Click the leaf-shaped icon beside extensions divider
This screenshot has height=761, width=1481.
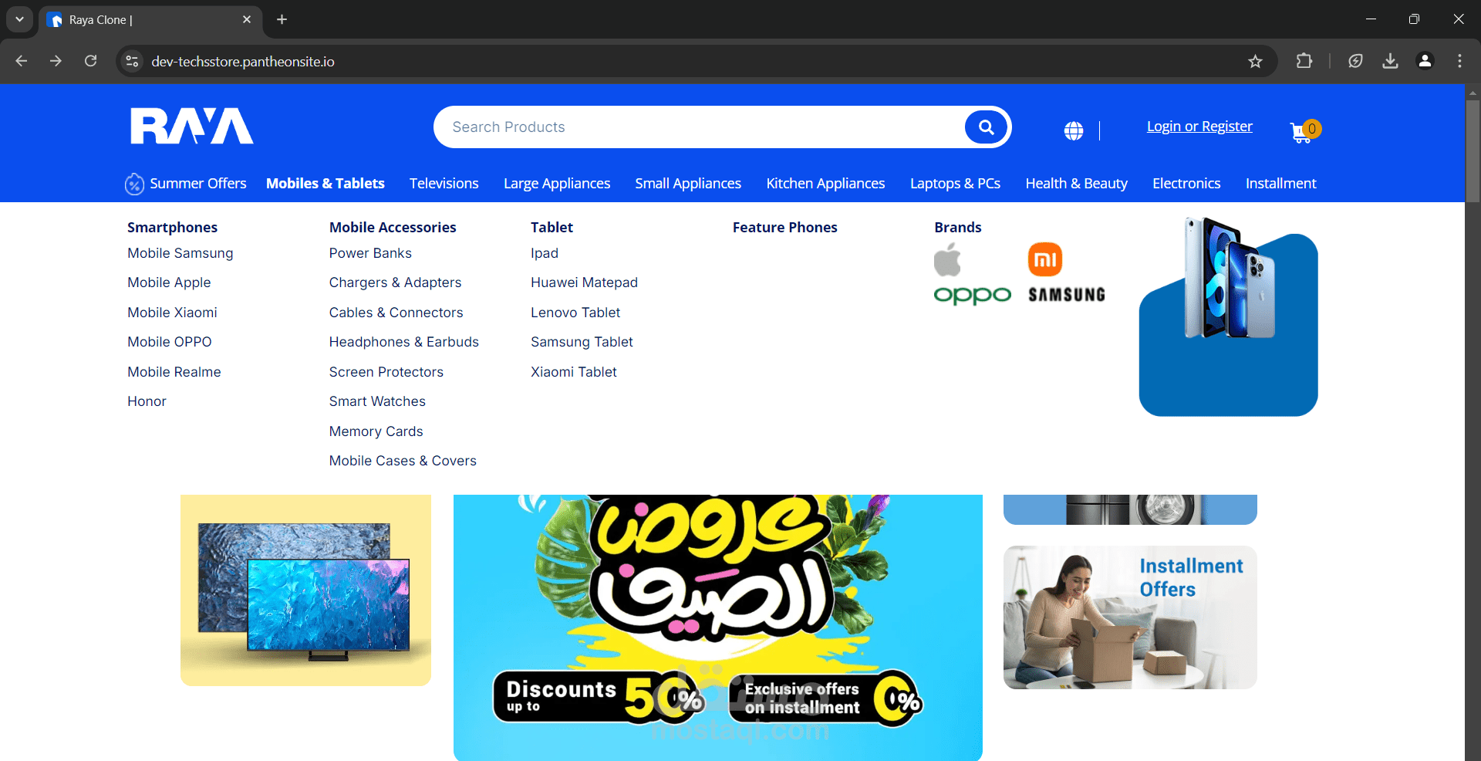[1355, 61]
